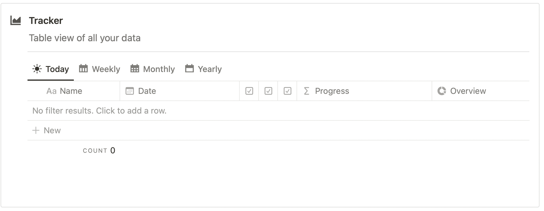Click the "No filter results" empty row
Screen dimensions: 544x211
point(99,111)
